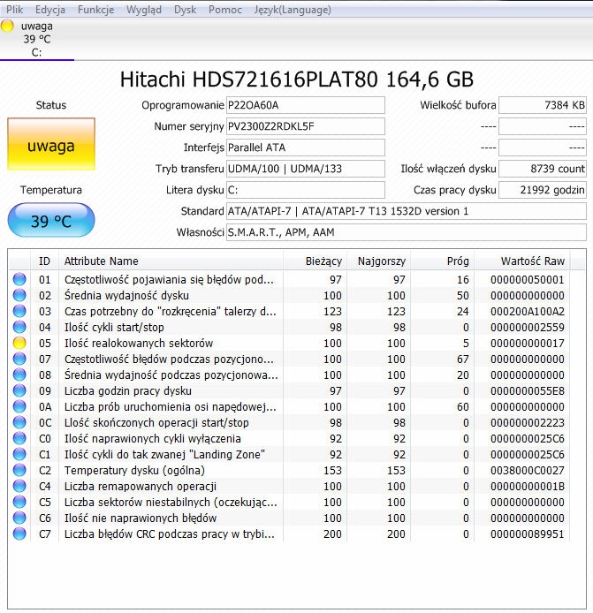Select row 'Liczba godzin pracy dysku'

(290, 390)
